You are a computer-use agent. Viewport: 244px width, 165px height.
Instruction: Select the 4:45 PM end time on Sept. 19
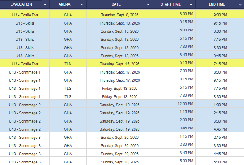(x=220, y=128)
